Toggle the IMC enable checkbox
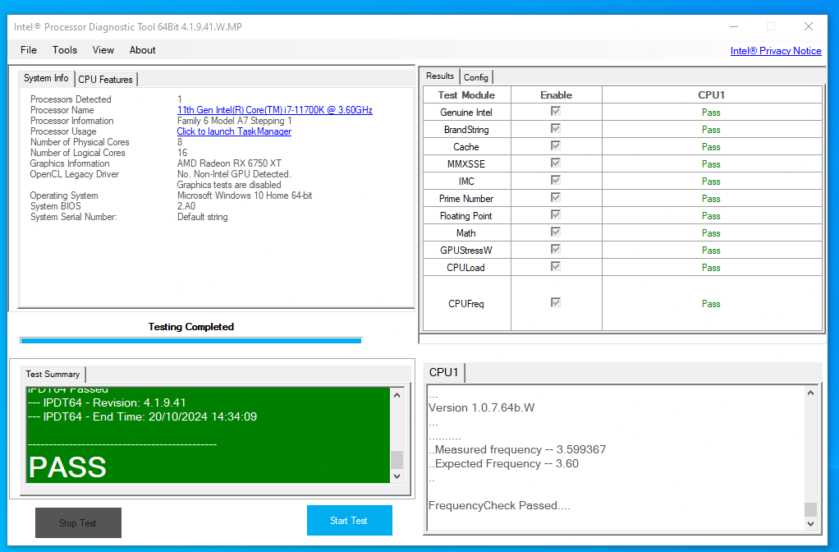Viewport: 839px width, 552px height. click(556, 180)
